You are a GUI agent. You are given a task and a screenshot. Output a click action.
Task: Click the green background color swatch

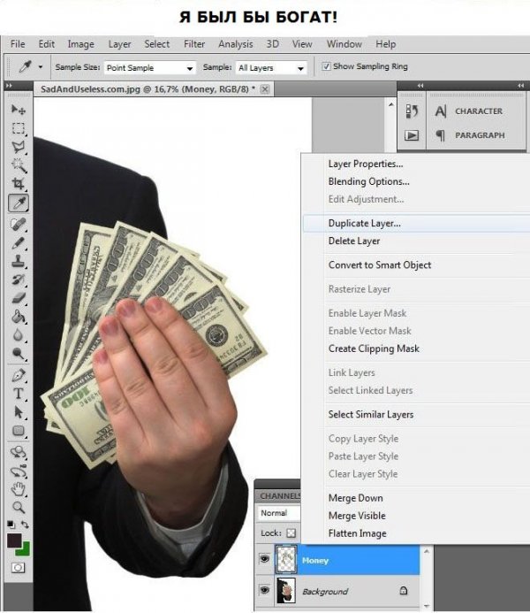(x=26, y=550)
